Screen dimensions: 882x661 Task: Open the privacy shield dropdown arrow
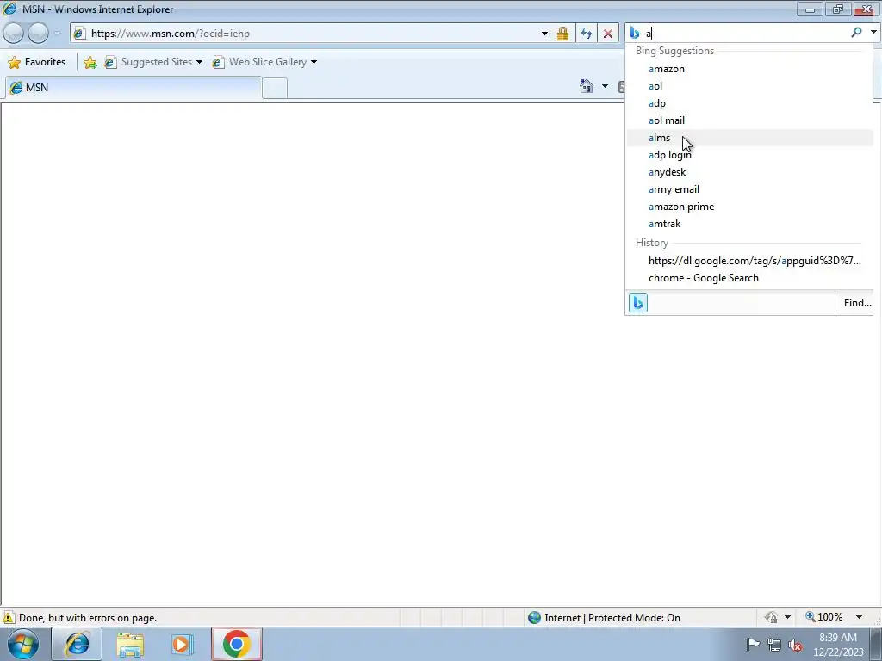click(x=787, y=617)
